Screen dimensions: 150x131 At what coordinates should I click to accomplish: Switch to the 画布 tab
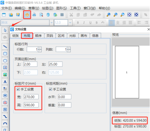[x=84, y=36]
